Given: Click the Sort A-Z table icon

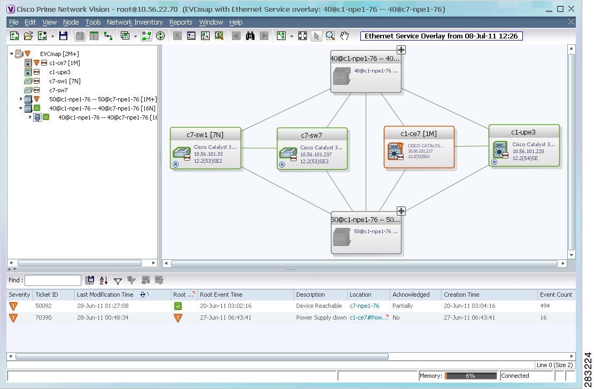Looking at the screenshot, I should click(103, 280).
